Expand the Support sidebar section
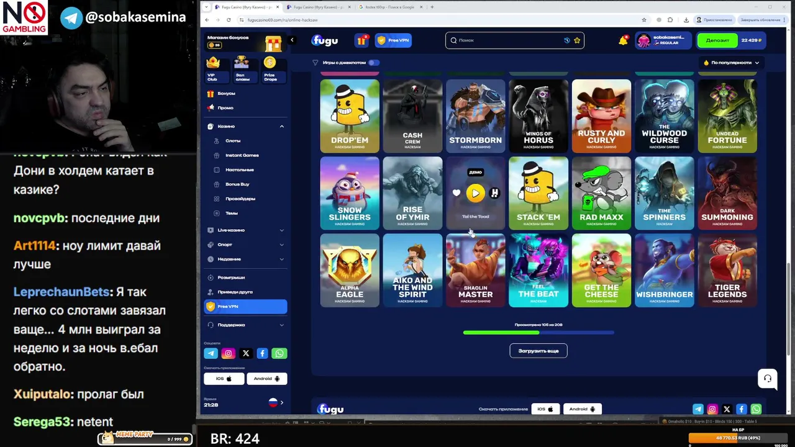 pos(281,325)
